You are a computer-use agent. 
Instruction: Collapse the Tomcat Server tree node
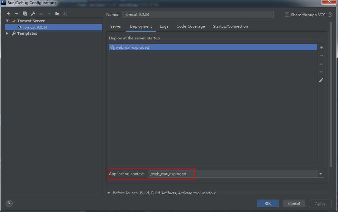point(7,21)
